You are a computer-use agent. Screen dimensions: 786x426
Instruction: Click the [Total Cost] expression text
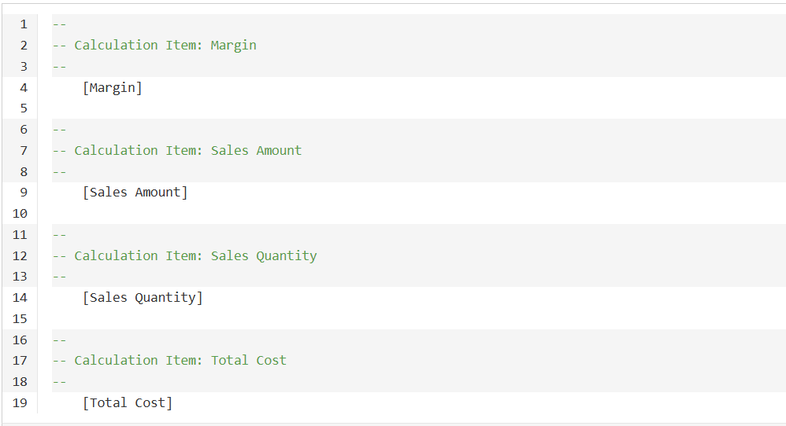coord(128,403)
